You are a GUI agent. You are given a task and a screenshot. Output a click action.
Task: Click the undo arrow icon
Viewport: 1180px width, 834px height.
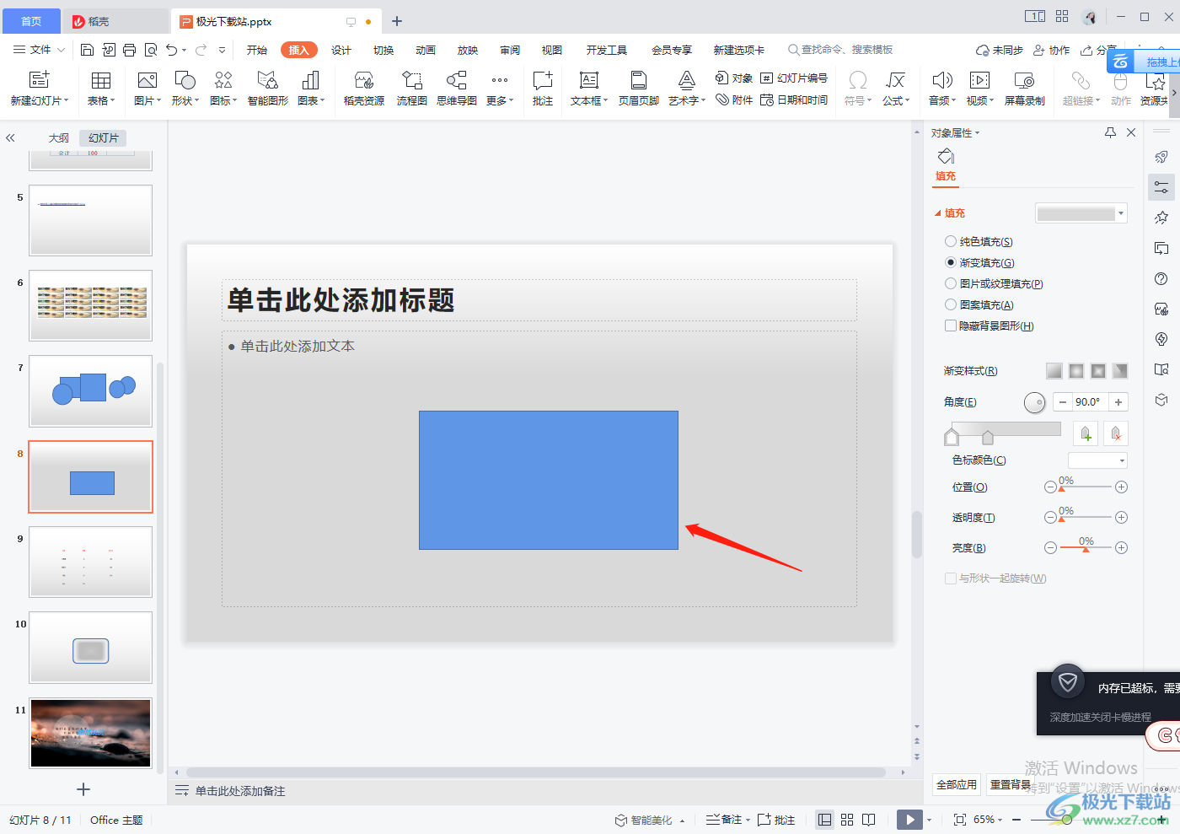point(171,50)
